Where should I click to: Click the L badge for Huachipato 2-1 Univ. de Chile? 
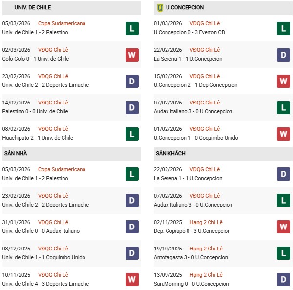[132, 134]
